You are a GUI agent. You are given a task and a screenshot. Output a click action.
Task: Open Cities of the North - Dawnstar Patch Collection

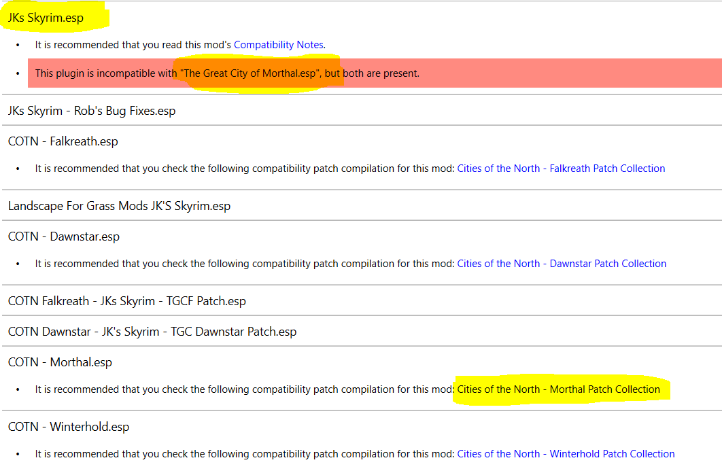pyautogui.click(x=562, y=264)
